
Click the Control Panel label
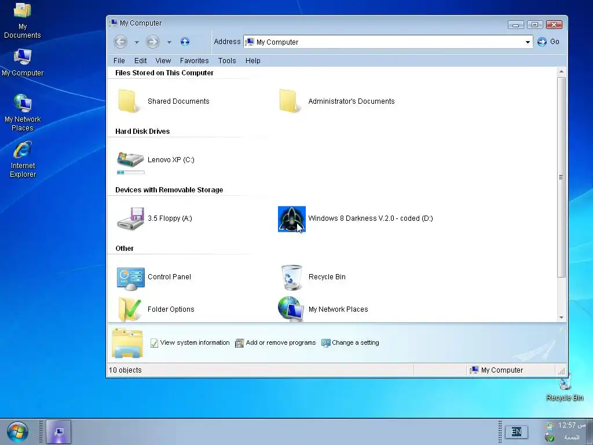170,276
